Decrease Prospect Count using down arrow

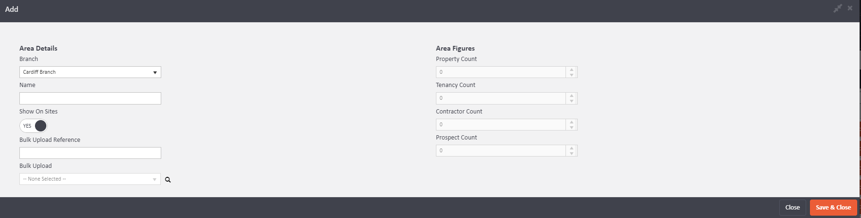tap(572, 153)
